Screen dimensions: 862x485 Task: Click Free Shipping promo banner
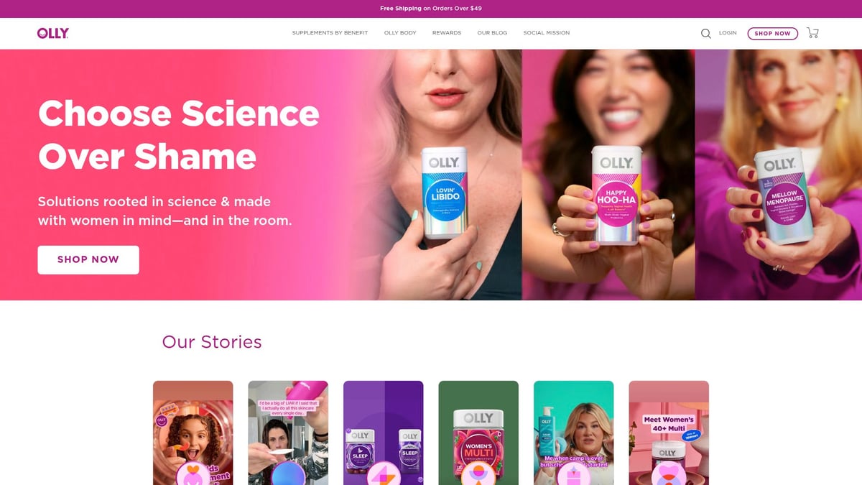[x=431, y=9]
